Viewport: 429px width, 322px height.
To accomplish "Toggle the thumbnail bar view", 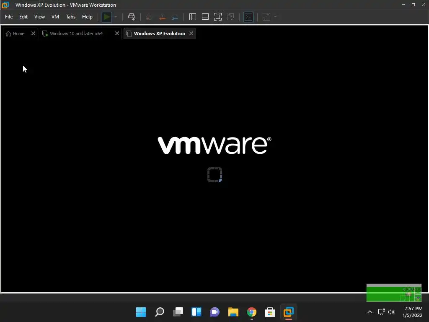I will point(205,17).
